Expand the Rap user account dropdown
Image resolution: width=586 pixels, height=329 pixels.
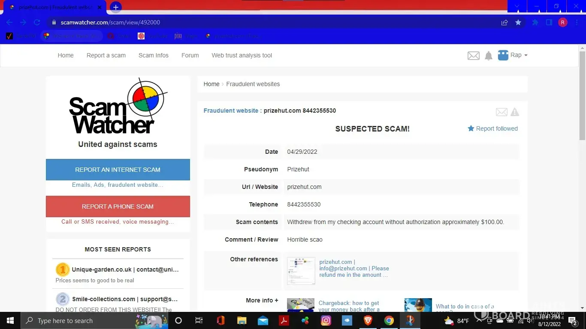pos(513,55)
